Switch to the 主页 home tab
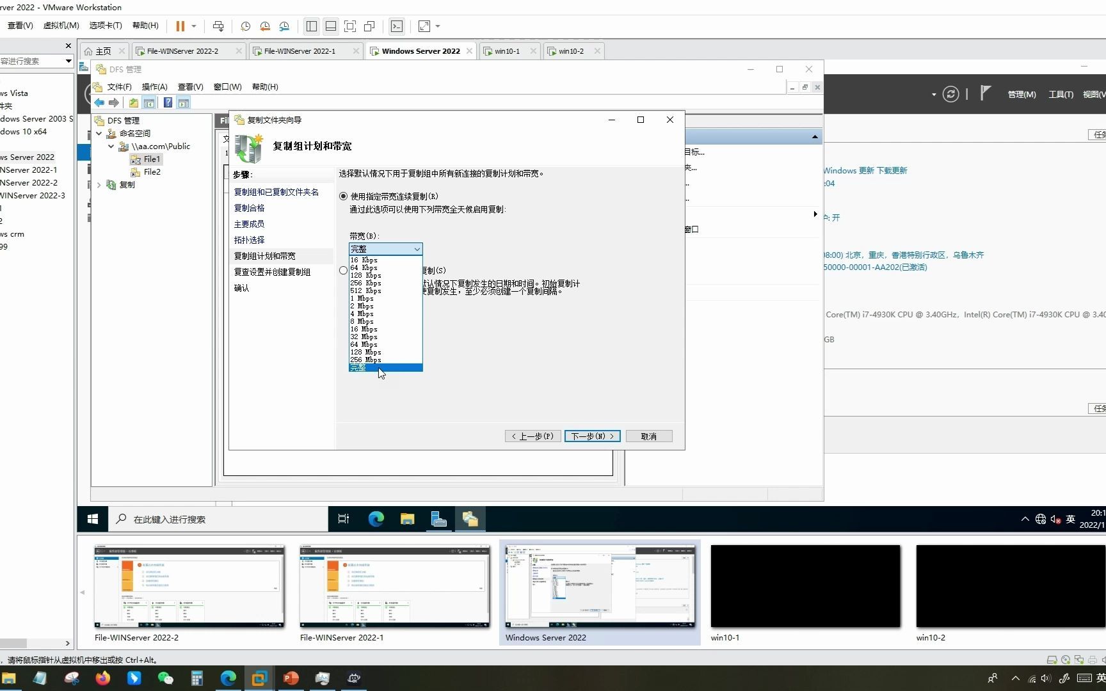Screen dimensions: 1106x691 coord(103,51)
